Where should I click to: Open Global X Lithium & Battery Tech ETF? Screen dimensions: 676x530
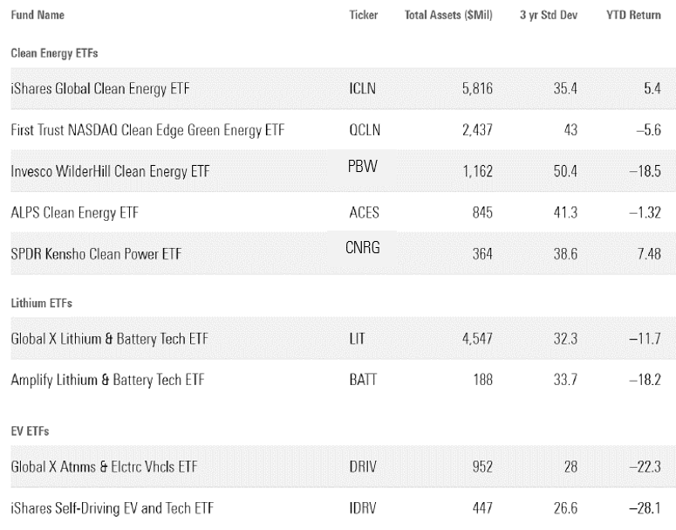(109, 339)
